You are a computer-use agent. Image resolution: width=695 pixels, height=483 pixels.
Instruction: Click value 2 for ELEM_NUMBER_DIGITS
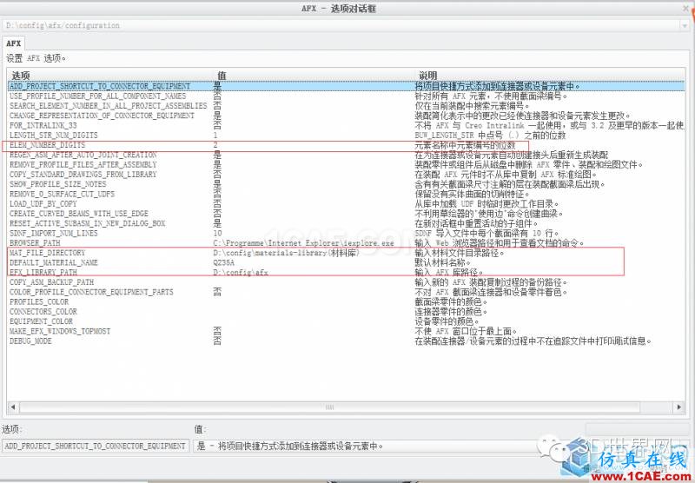[215, 145]
